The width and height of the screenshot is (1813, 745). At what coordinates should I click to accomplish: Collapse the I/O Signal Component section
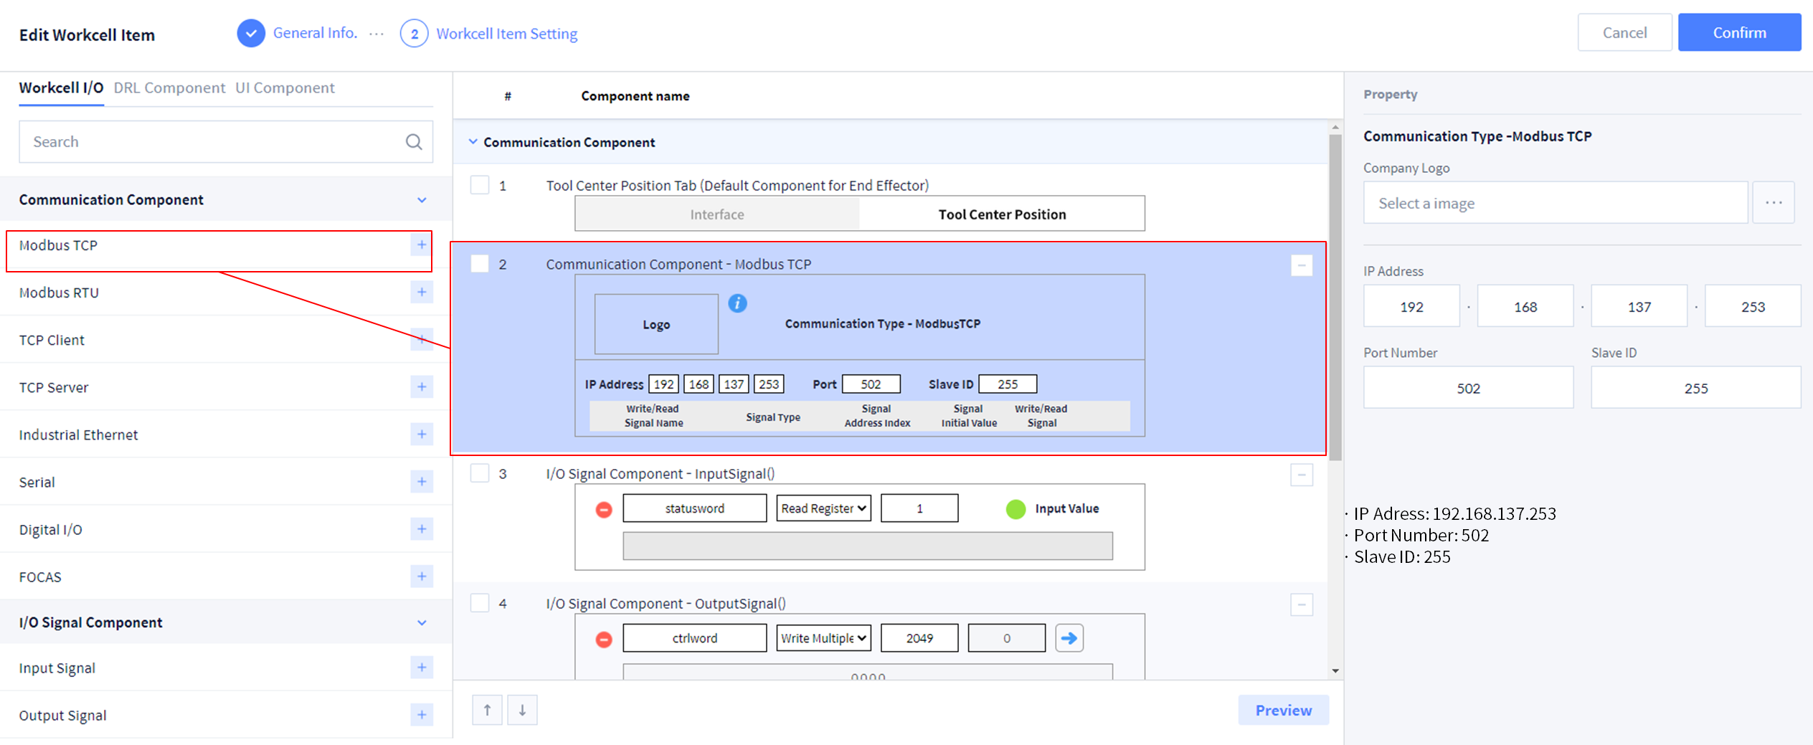(x=422, y=622)
